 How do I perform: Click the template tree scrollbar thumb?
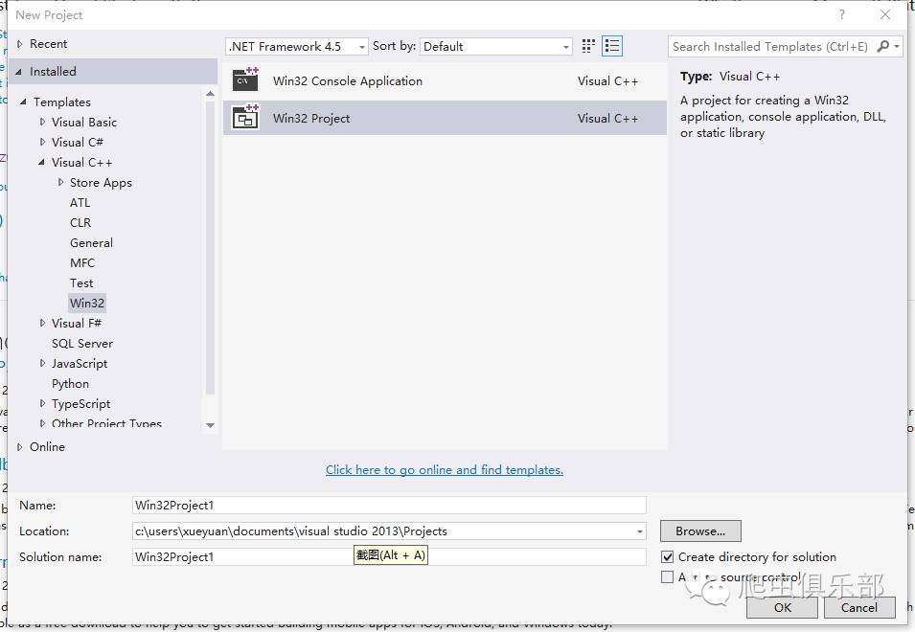210,248
